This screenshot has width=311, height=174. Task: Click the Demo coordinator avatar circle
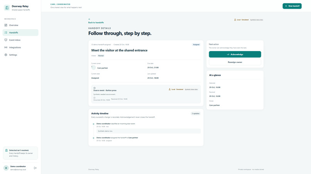point(6,168)
